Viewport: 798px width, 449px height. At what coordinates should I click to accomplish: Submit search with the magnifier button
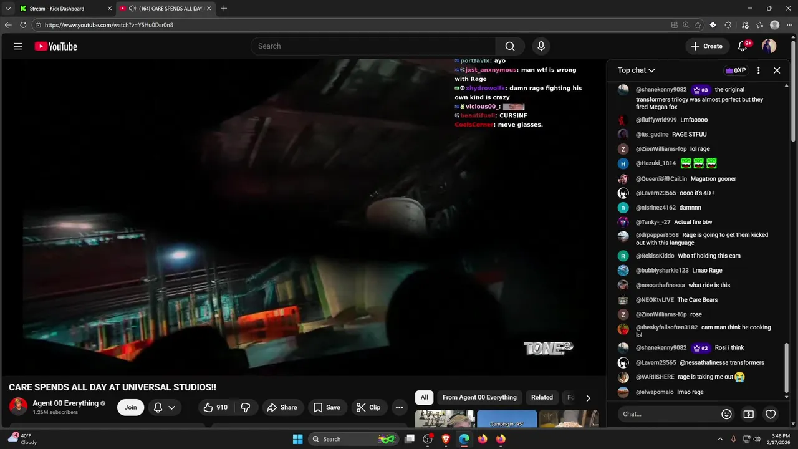(510, 46)
